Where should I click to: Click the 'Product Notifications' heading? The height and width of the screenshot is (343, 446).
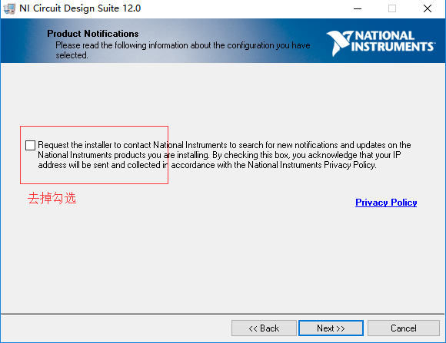[93, 34]
